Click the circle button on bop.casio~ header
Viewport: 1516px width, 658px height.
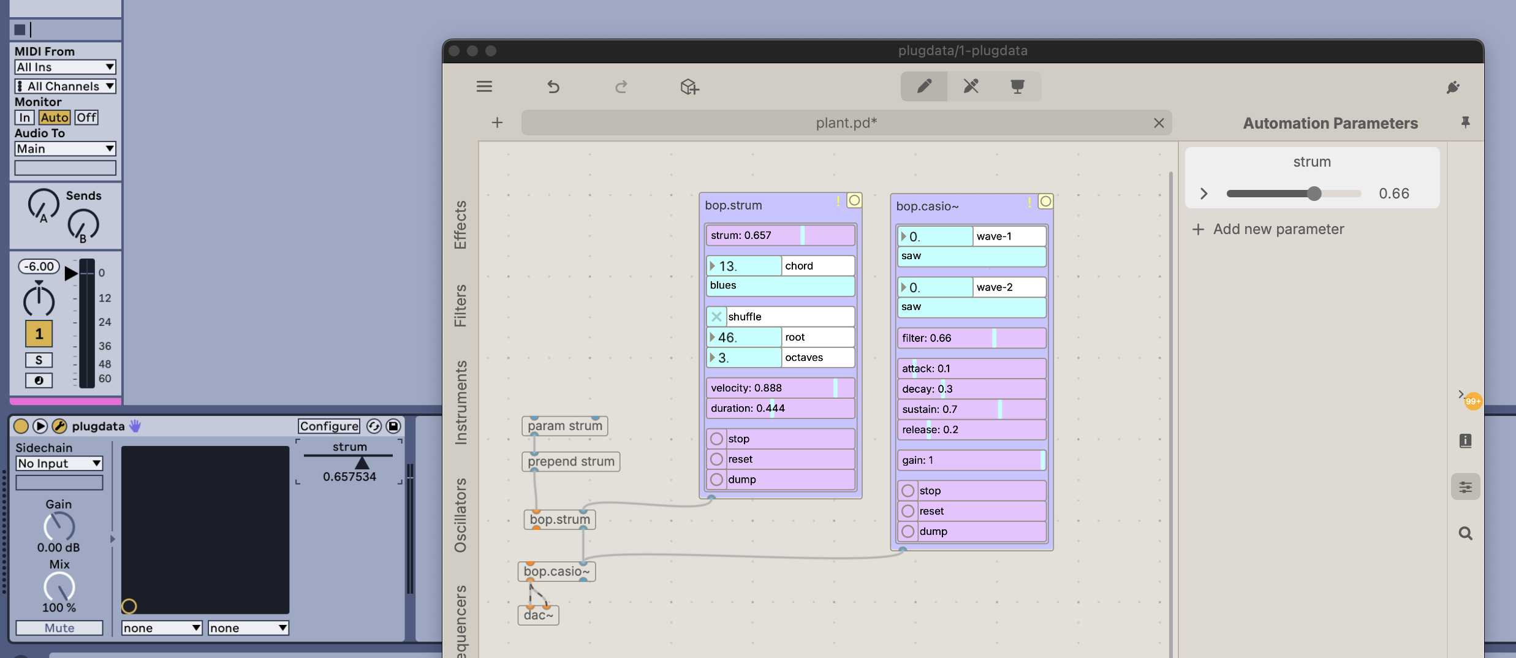point(1045,201)
